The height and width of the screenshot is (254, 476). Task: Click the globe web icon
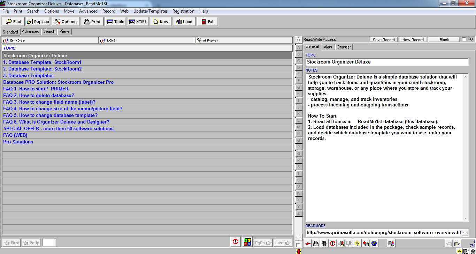pyautogui.click(x=374, y=244)
